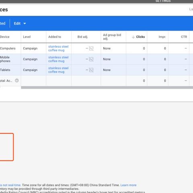193x193 pixels.
Task: Open stainless steel coffee mug link in Tablets row
Action: [58, 70]
